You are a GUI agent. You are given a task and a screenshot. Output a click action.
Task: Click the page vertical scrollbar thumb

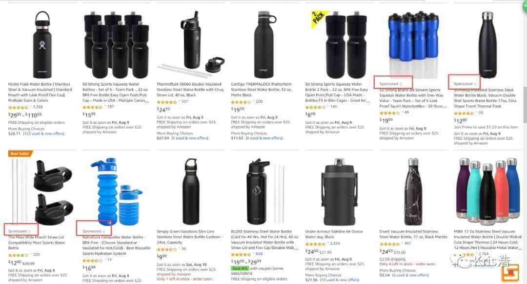point(525,105)
